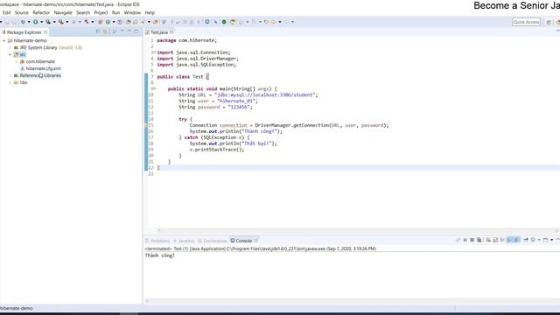The image size is (560, 315).
Task: Open the Navigate menu
Action: [x=63, y=12]
